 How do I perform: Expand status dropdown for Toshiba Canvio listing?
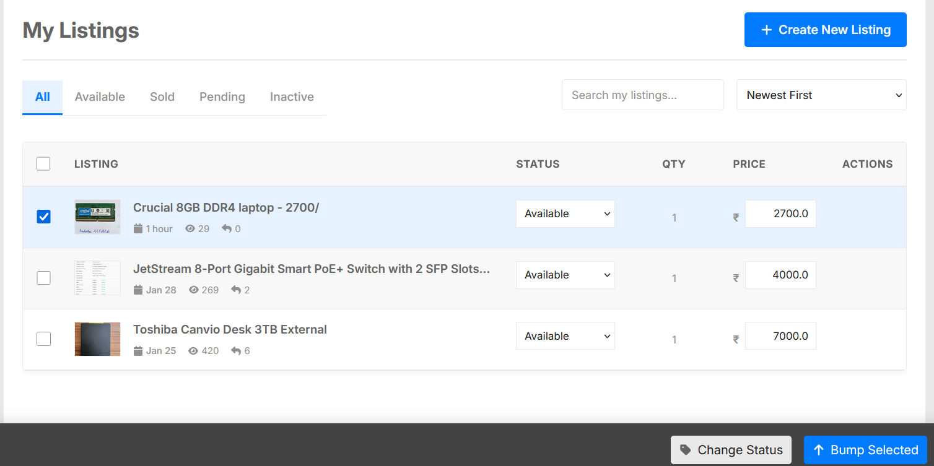point(565,336)
